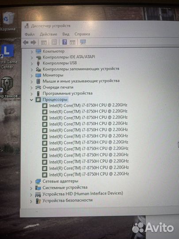Expand the Системные устройства node
The height and width of the screenshot is (239, 179).
click(x=31, y=189)
